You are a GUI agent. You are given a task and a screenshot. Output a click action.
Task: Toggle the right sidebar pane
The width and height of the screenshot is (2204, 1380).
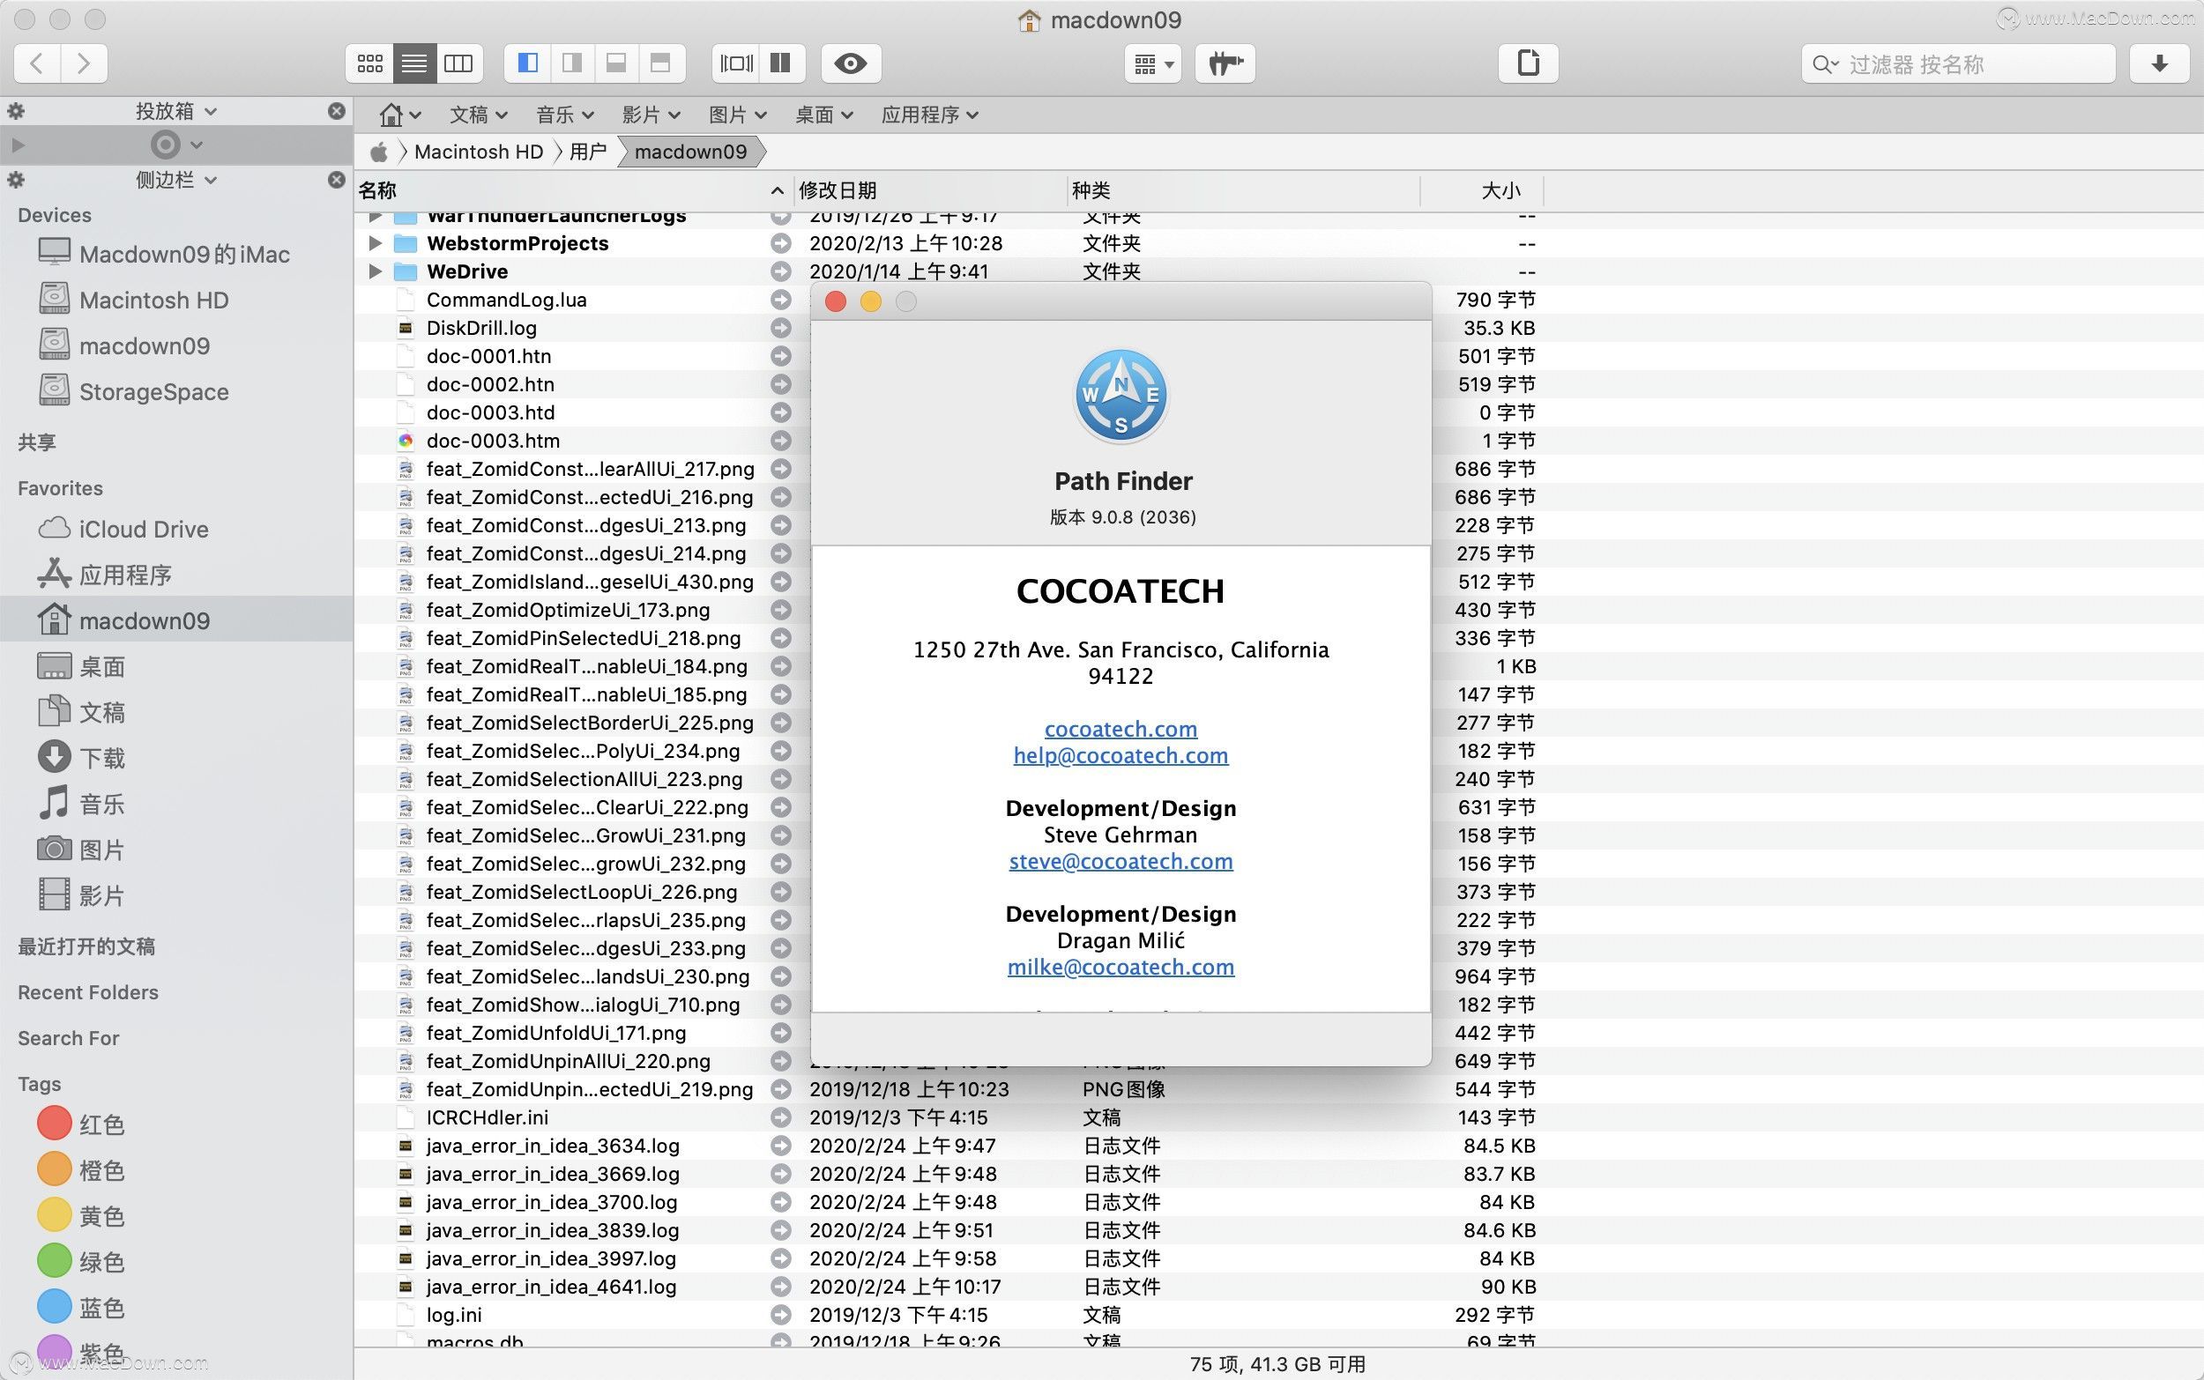(x=571, y=63)
